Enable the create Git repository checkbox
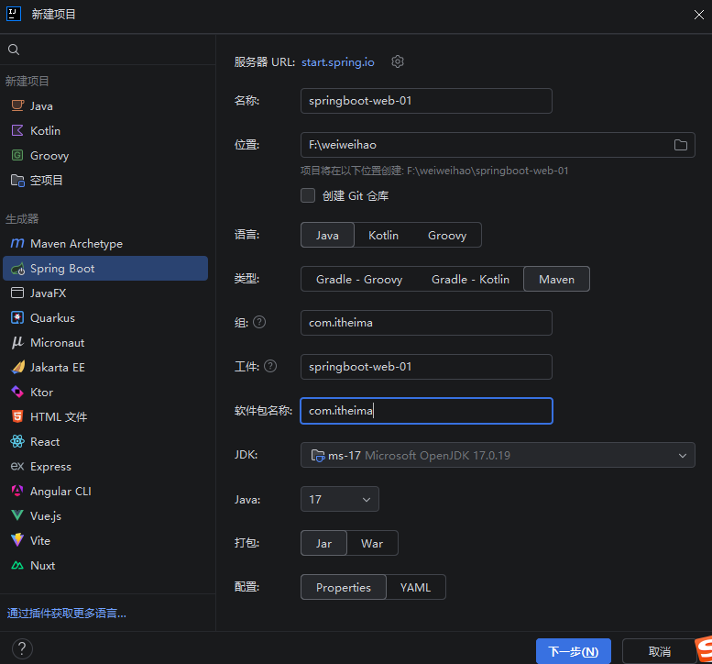 tap(308, 195)
